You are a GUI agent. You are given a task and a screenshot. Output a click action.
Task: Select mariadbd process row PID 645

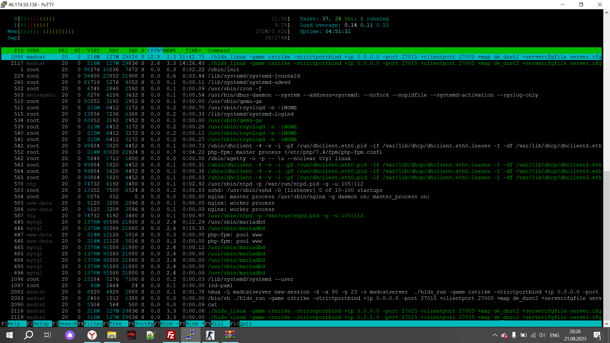pos(302,222)
